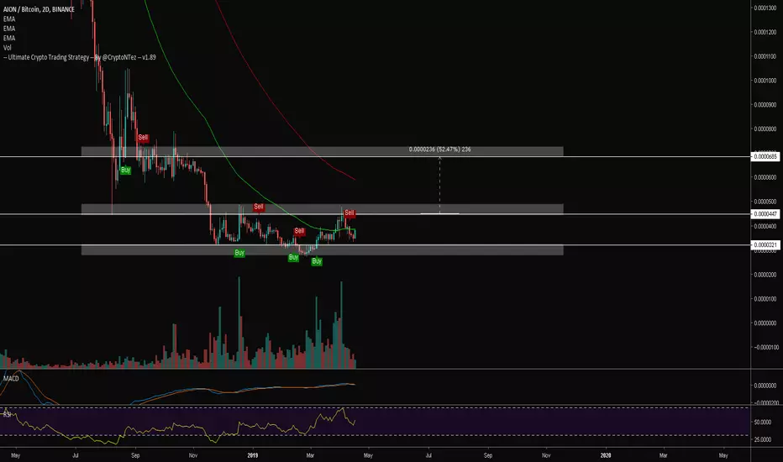Click the 0.0001100 price axis label
The height and width of the screenshot is (462, 783).
765,56
